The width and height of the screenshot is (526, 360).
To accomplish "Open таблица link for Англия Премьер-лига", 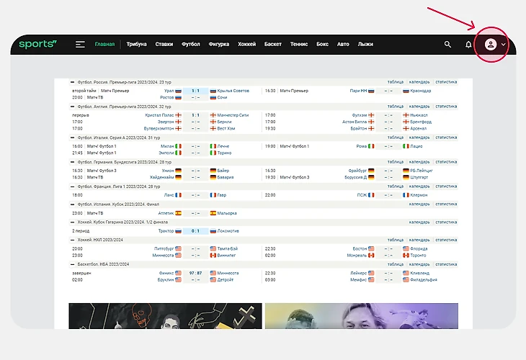I will (x=396, y=107).
